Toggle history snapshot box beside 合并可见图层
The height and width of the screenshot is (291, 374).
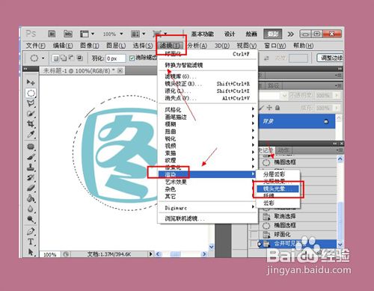click(254, 244)
